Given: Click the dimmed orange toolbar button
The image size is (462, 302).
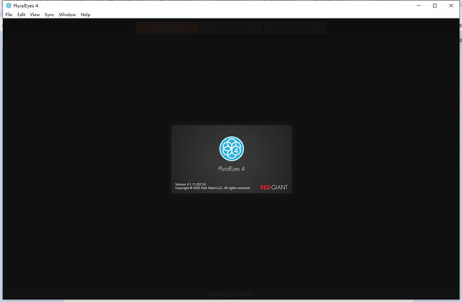Looking at the screenshot, I should coord(167,28).
